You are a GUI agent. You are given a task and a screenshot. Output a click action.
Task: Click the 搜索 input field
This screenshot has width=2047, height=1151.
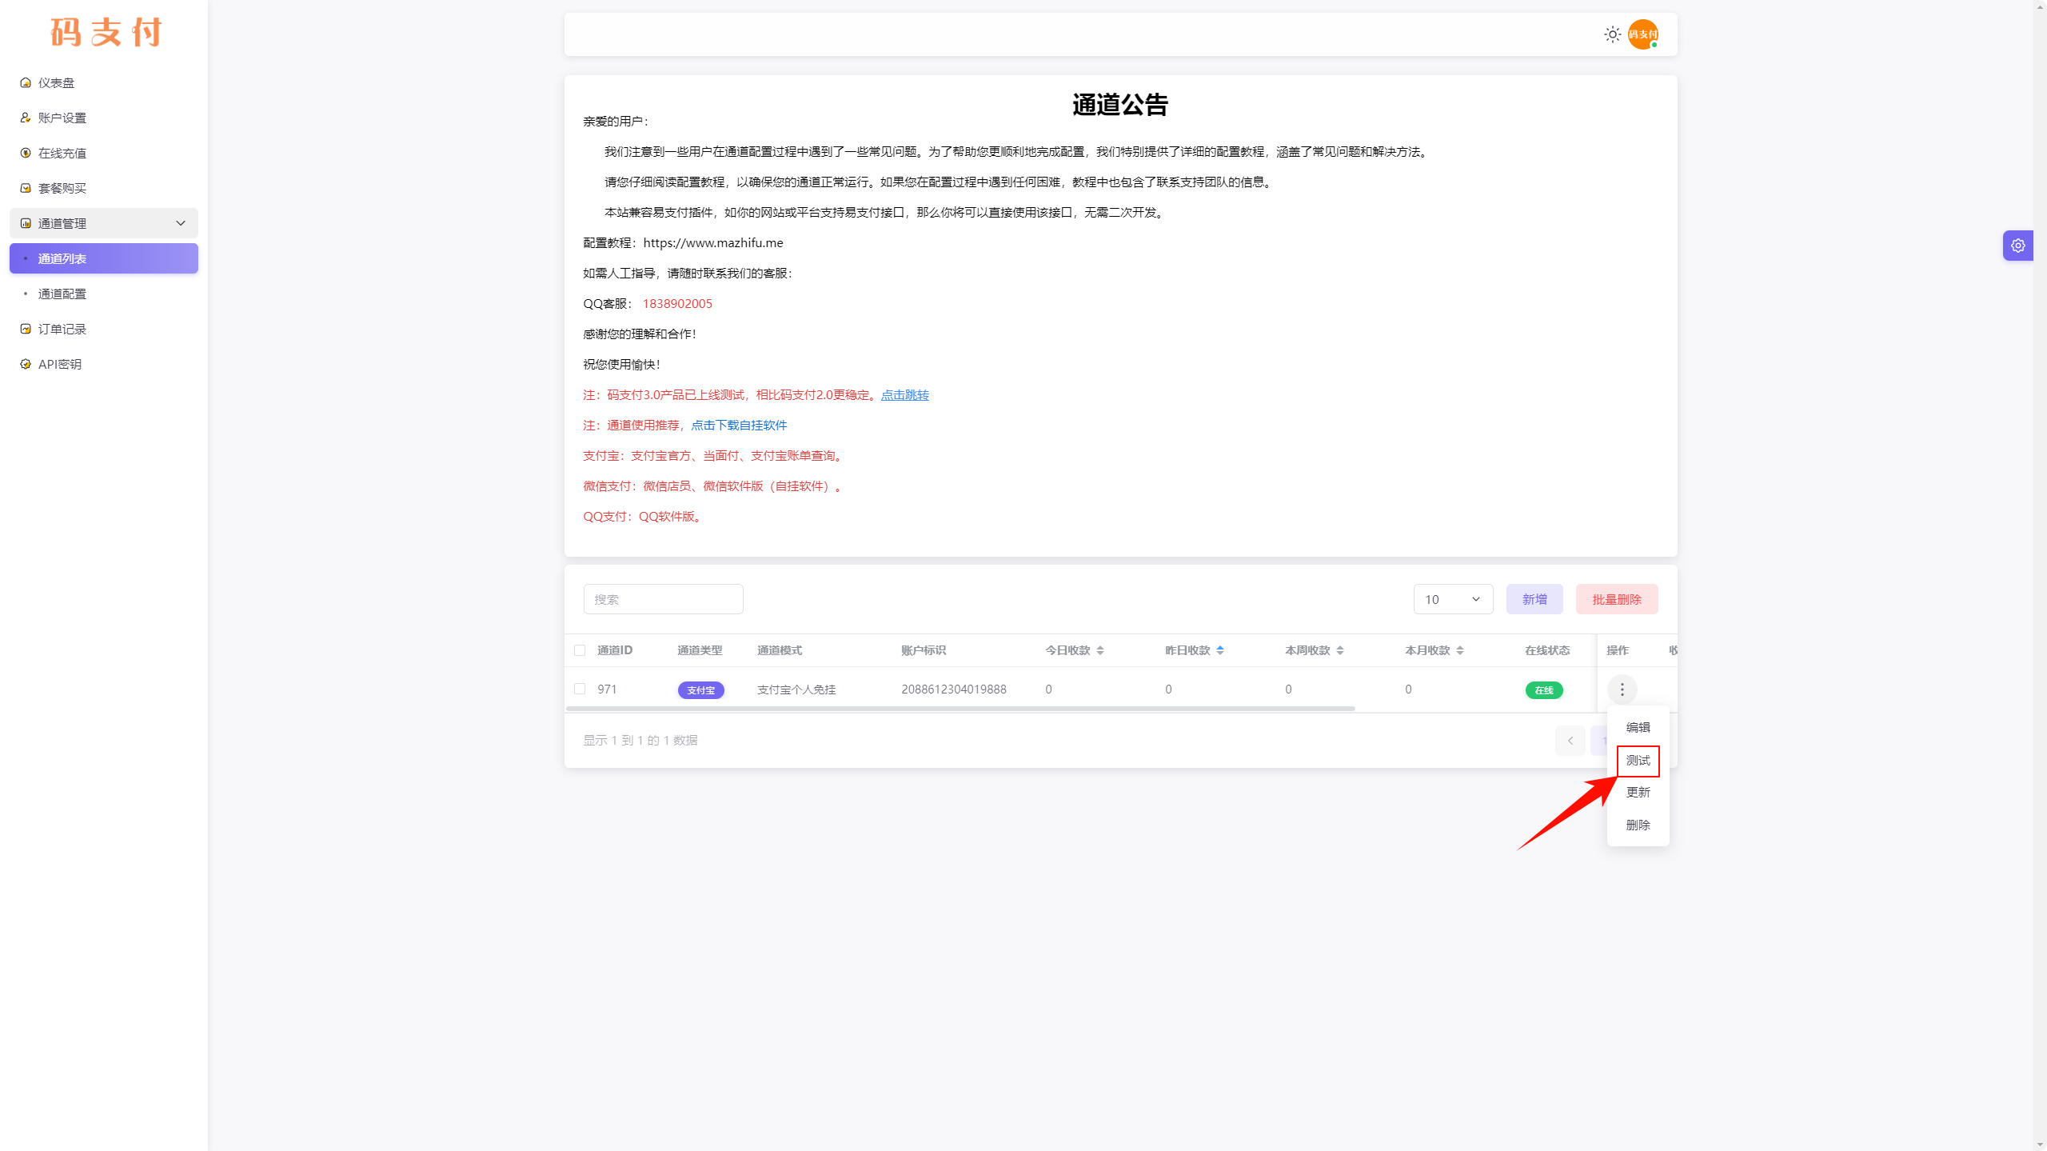click(663, 599)
